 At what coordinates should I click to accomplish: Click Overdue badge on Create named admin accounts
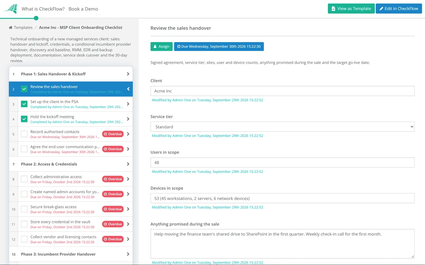click(113, 194)
